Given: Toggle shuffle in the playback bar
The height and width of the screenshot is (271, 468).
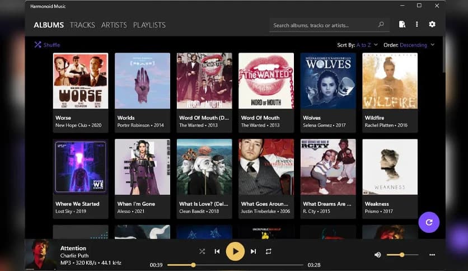Looking at the screenshot, I should 202,252.
